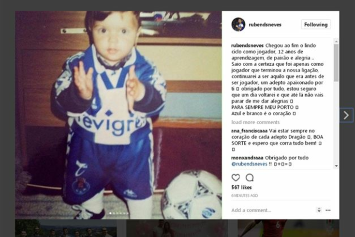This screenshot has width=355, height=237.
Task: Click scrollbar down arrow in comments
Action: [x=336, y=166]
